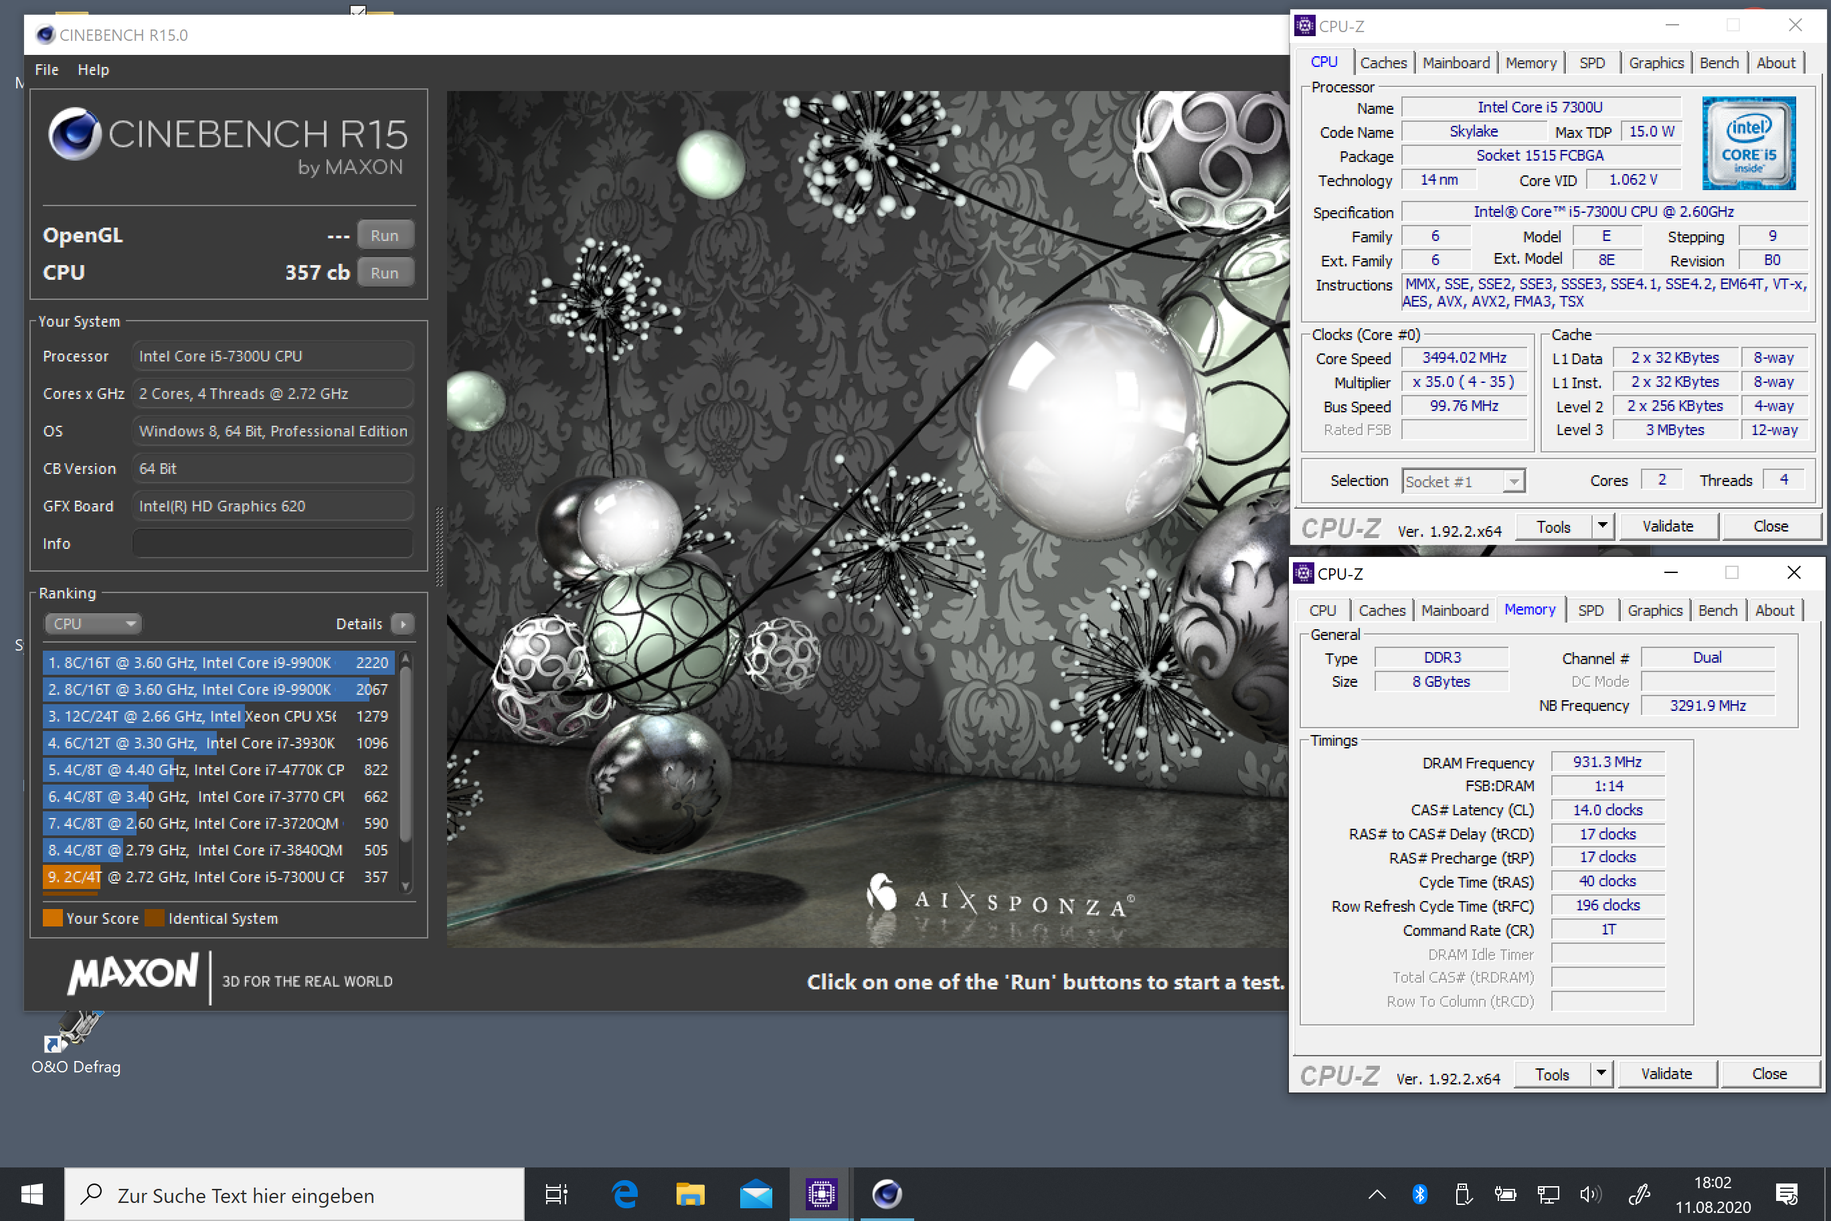Screen dimensions: 1831x1221
Task: Expand Tools dropdown arrow in bottom CPU-Z
Action: point(1601,1074)
